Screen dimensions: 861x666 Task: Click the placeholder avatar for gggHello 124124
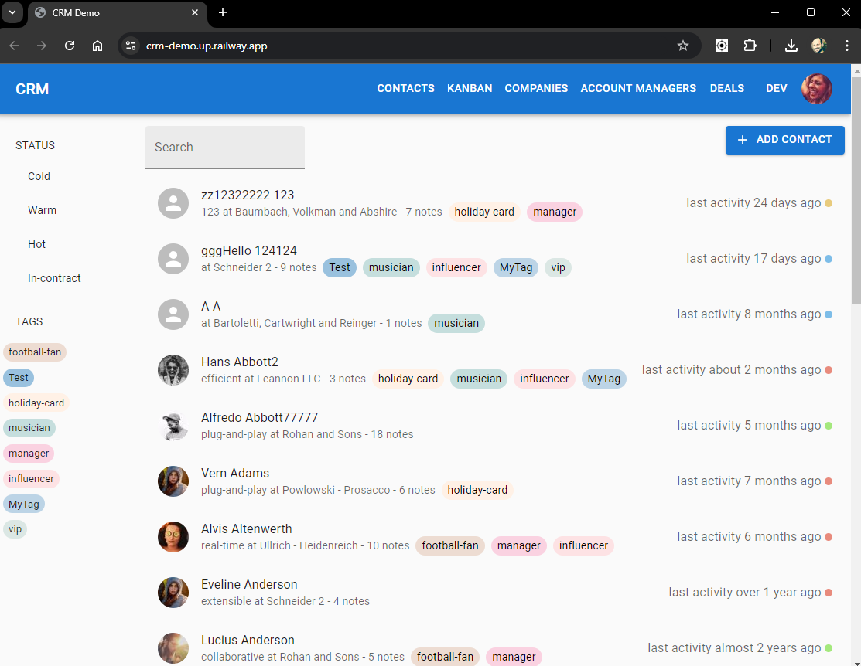(x=173, y=259)
